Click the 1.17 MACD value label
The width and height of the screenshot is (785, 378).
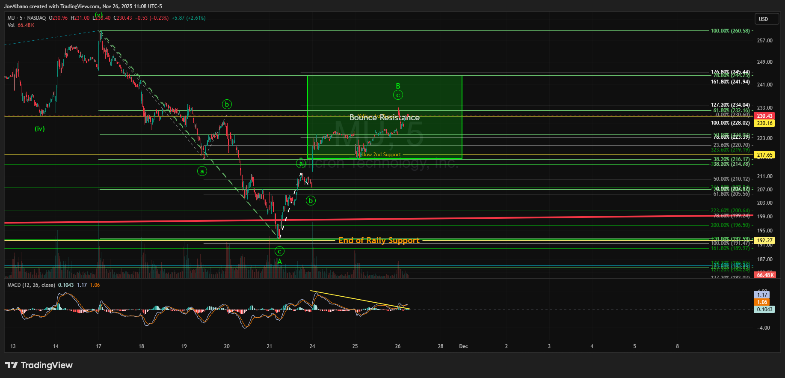click(x=762, y=295)
